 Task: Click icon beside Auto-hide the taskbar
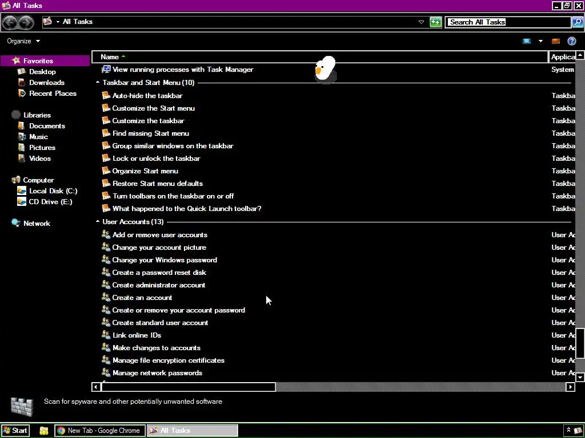(x=106, y=95)
